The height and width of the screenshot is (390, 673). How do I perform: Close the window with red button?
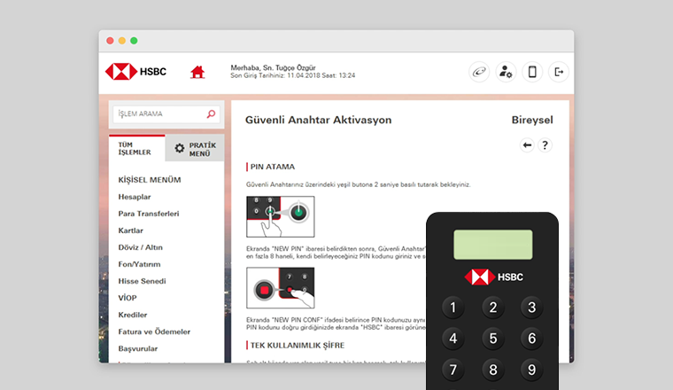110,41
